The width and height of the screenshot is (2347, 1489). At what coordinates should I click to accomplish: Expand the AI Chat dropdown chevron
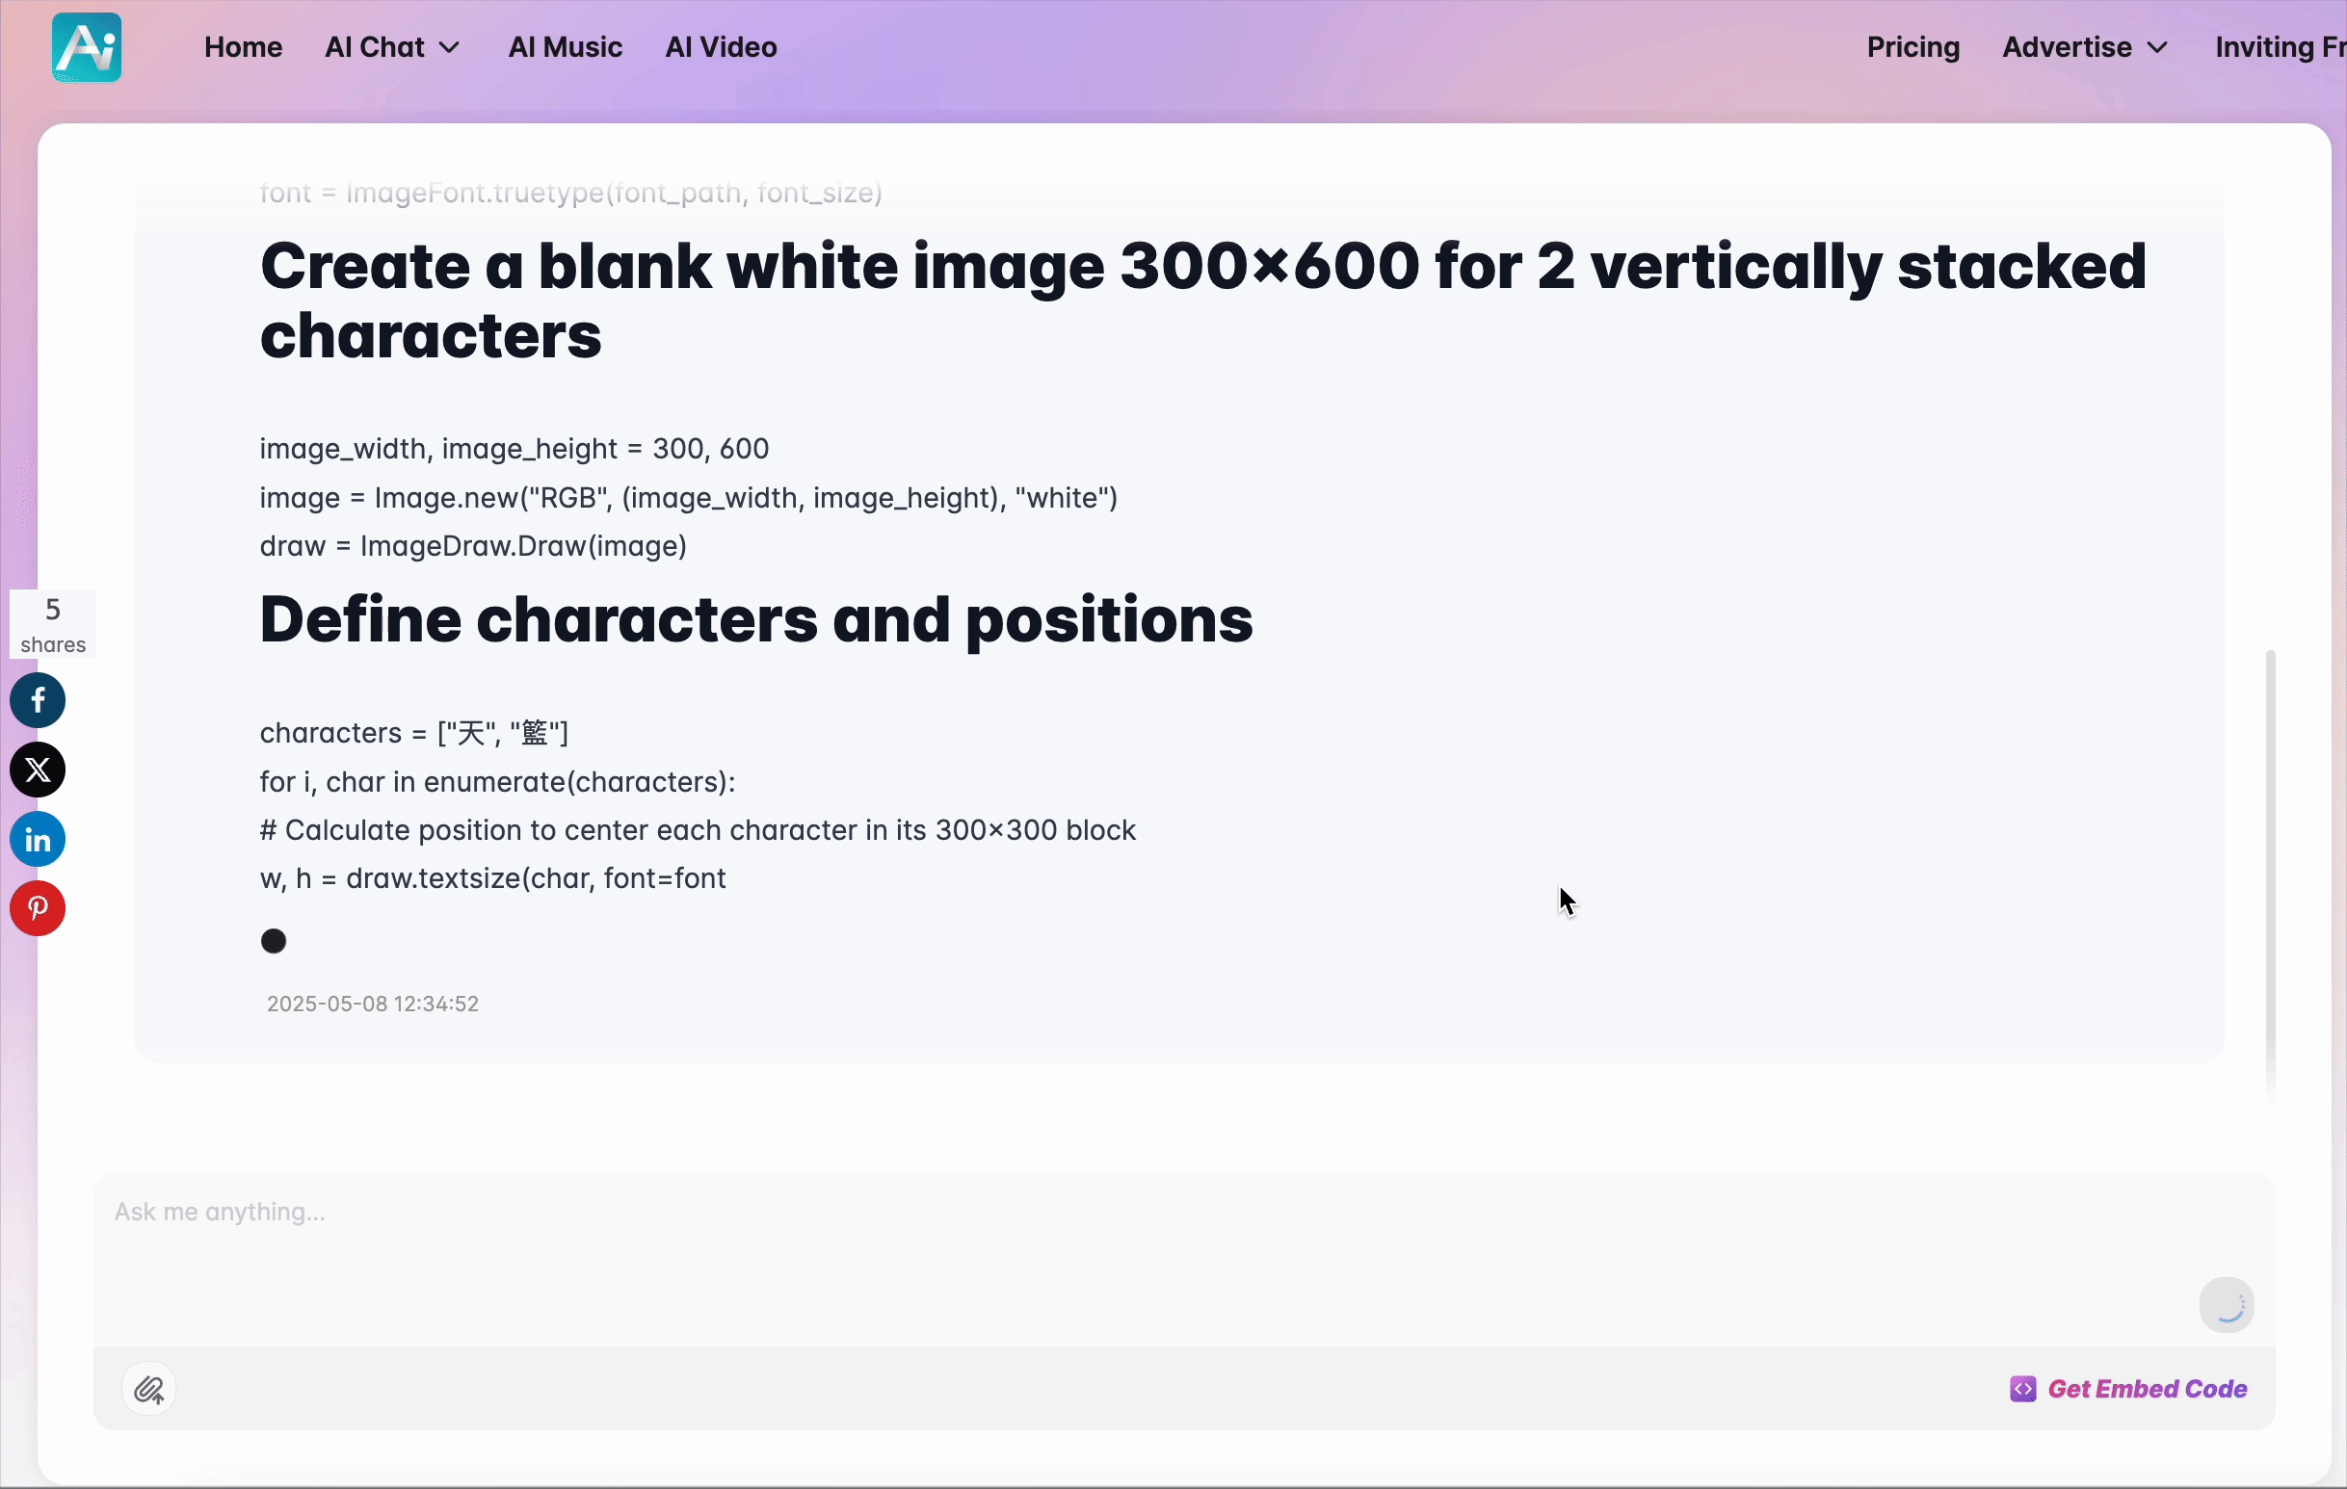[x=449, y=48]
